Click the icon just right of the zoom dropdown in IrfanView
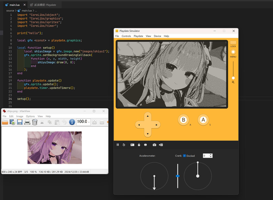The height and width of the screenshot is (200, 273). (x=94, y=122)
